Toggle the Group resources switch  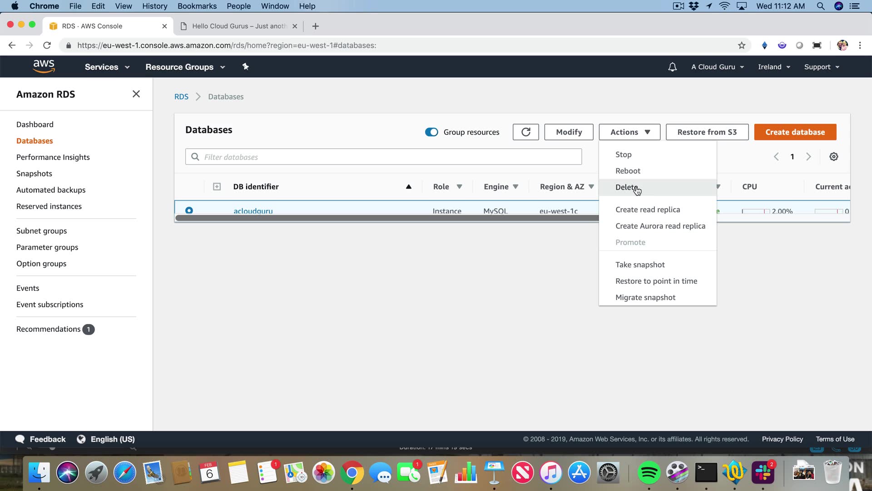click(431, 132)
